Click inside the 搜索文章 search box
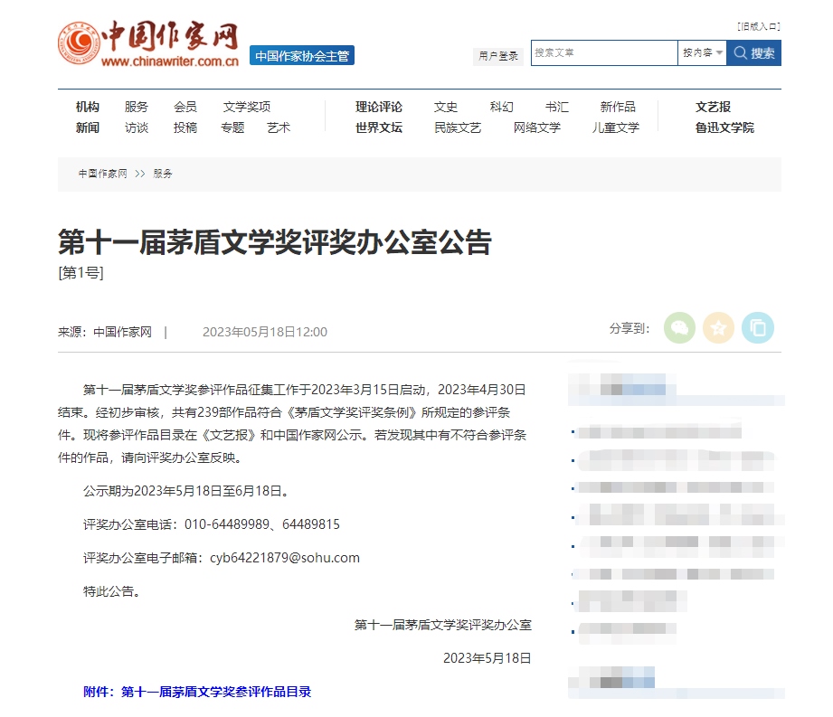The height and width of the screenshot is (717, 833). coord(603,53)
